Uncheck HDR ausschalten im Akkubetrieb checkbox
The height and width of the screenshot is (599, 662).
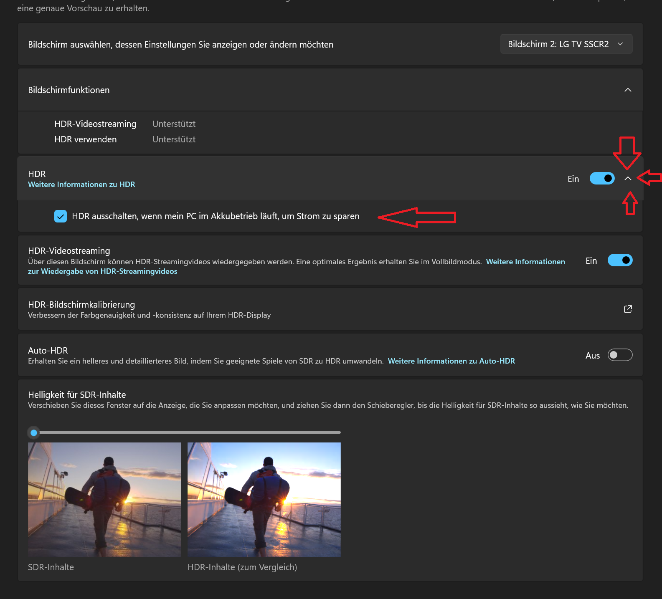[61, 216]
